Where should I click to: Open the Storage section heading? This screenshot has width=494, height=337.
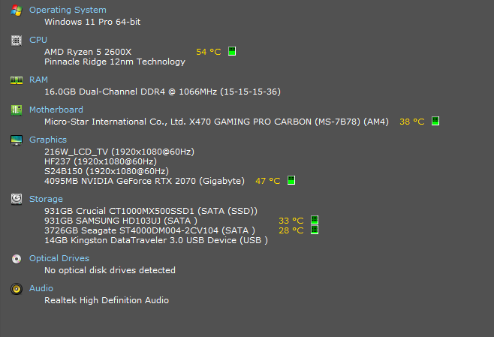point(46,199)
